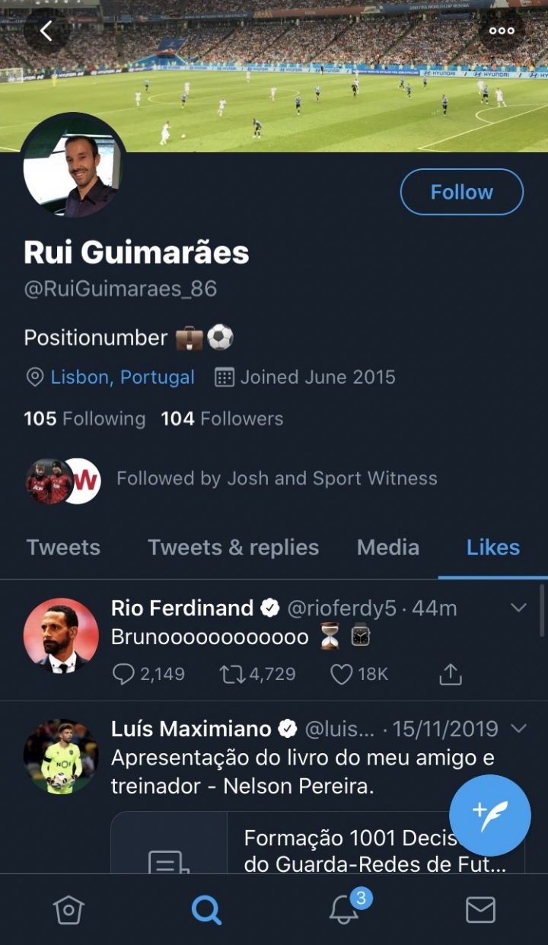Open Notifications bell with 3 badge
548x945 pixels.
click(344, 909)
